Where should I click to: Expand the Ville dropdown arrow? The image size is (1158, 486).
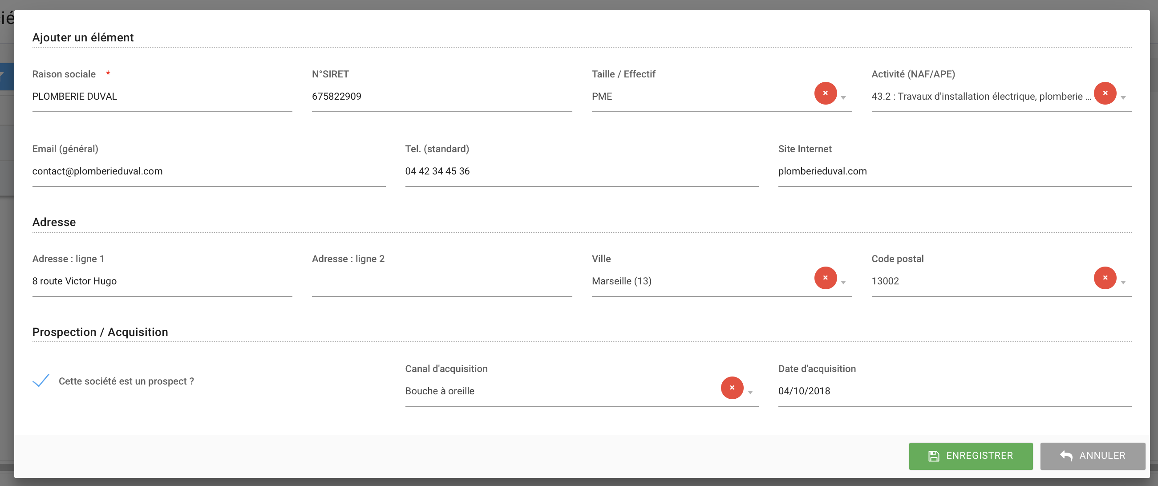(843, 282)
